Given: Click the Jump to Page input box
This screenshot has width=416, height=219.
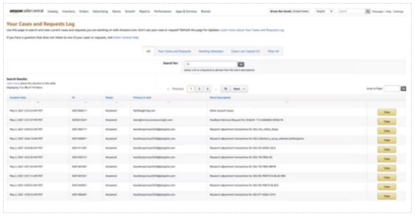Looking at the screenshot, I should 392,88.
